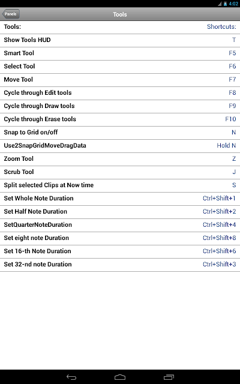Image resolution: width=240 pixels, height=384 pixels.
Task: Choose the Select Tool row
Action: click(x=120, y=67)
